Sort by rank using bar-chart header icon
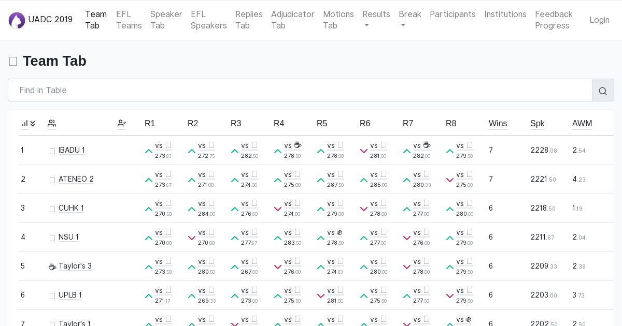Screen dimensions: 622x326 click(28, 124)
